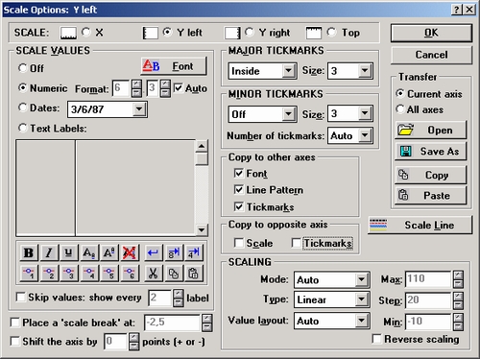
Task: Click the Y left axis icon
Action: 151,33
